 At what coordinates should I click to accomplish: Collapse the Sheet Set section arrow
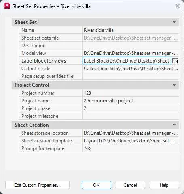click(x=174, y=22)
